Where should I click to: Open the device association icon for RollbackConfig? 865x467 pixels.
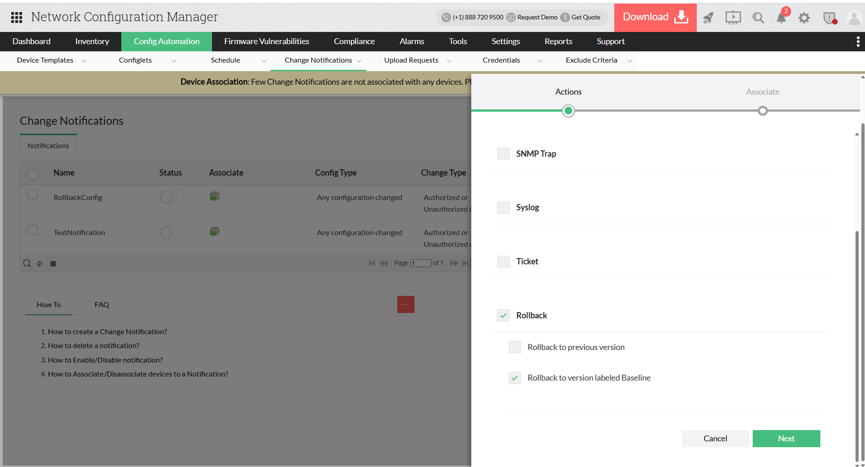pyautogui.click(x=214, y=196)
